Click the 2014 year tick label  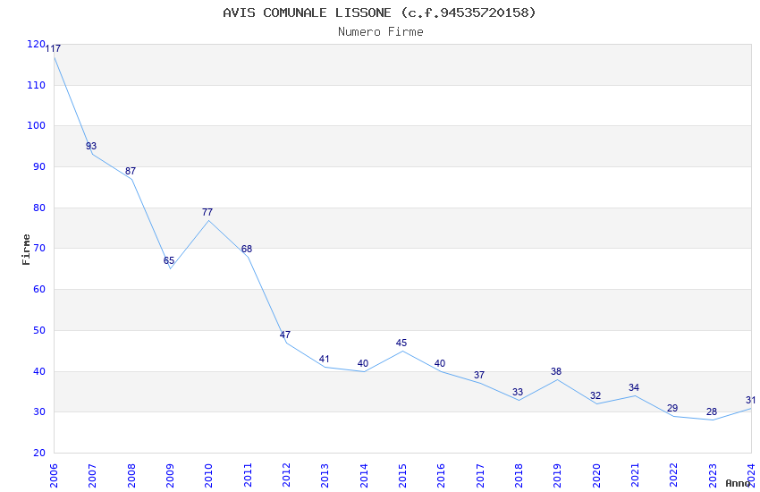click(x=364, y=476)
